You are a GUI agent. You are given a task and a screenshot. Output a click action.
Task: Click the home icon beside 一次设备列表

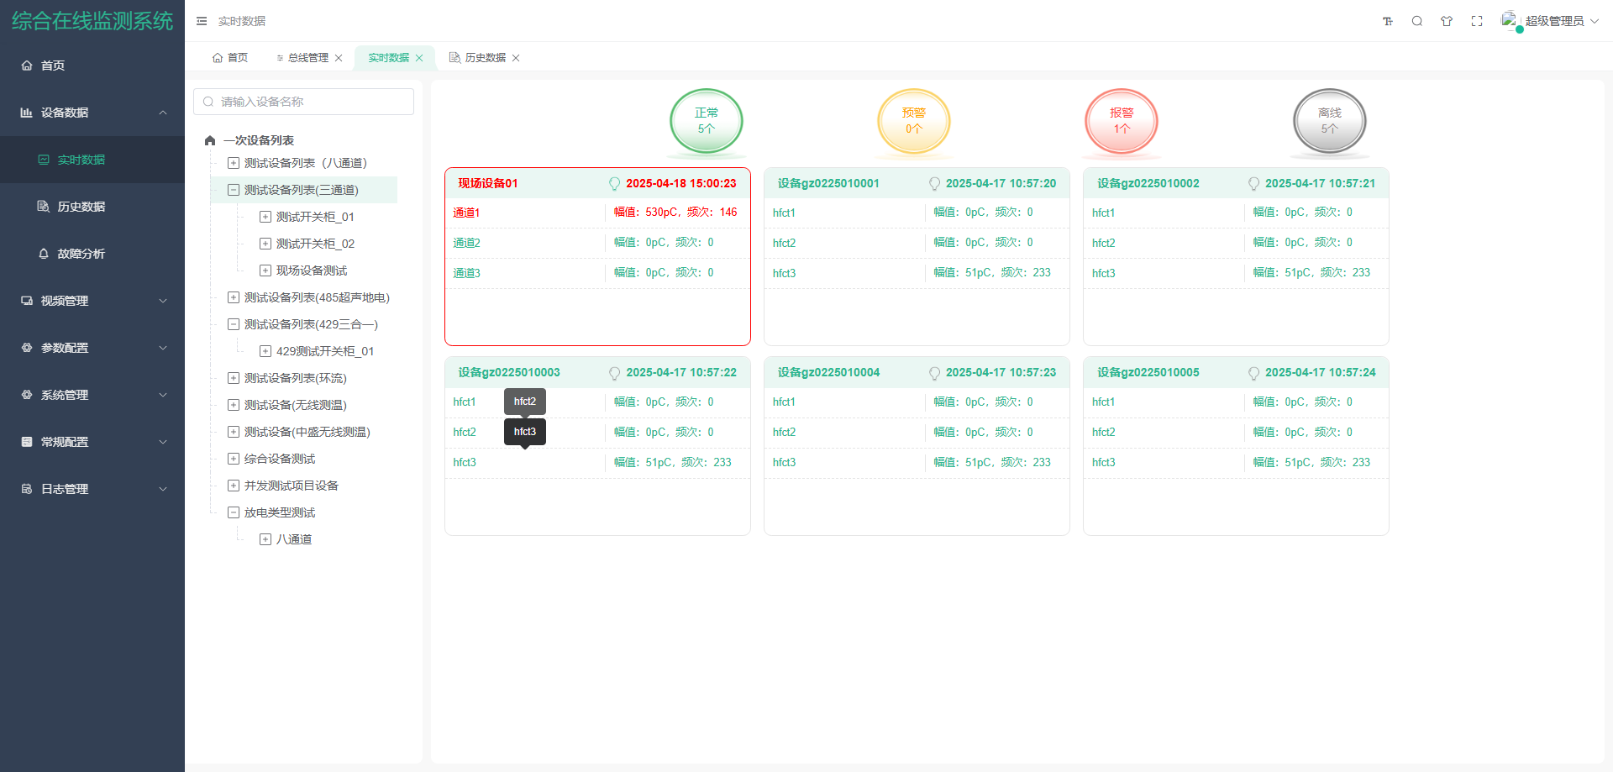click(210, 140)
